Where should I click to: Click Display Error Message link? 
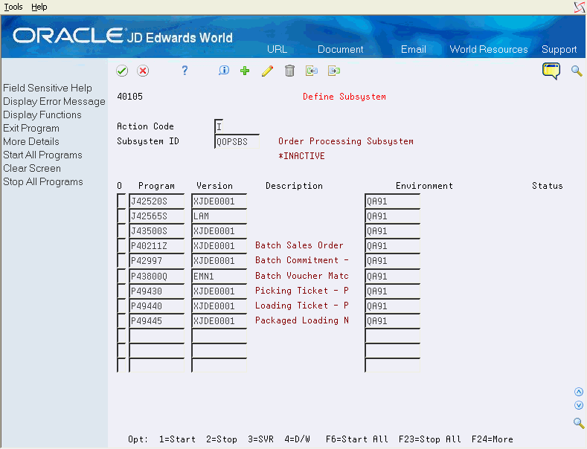54,101
